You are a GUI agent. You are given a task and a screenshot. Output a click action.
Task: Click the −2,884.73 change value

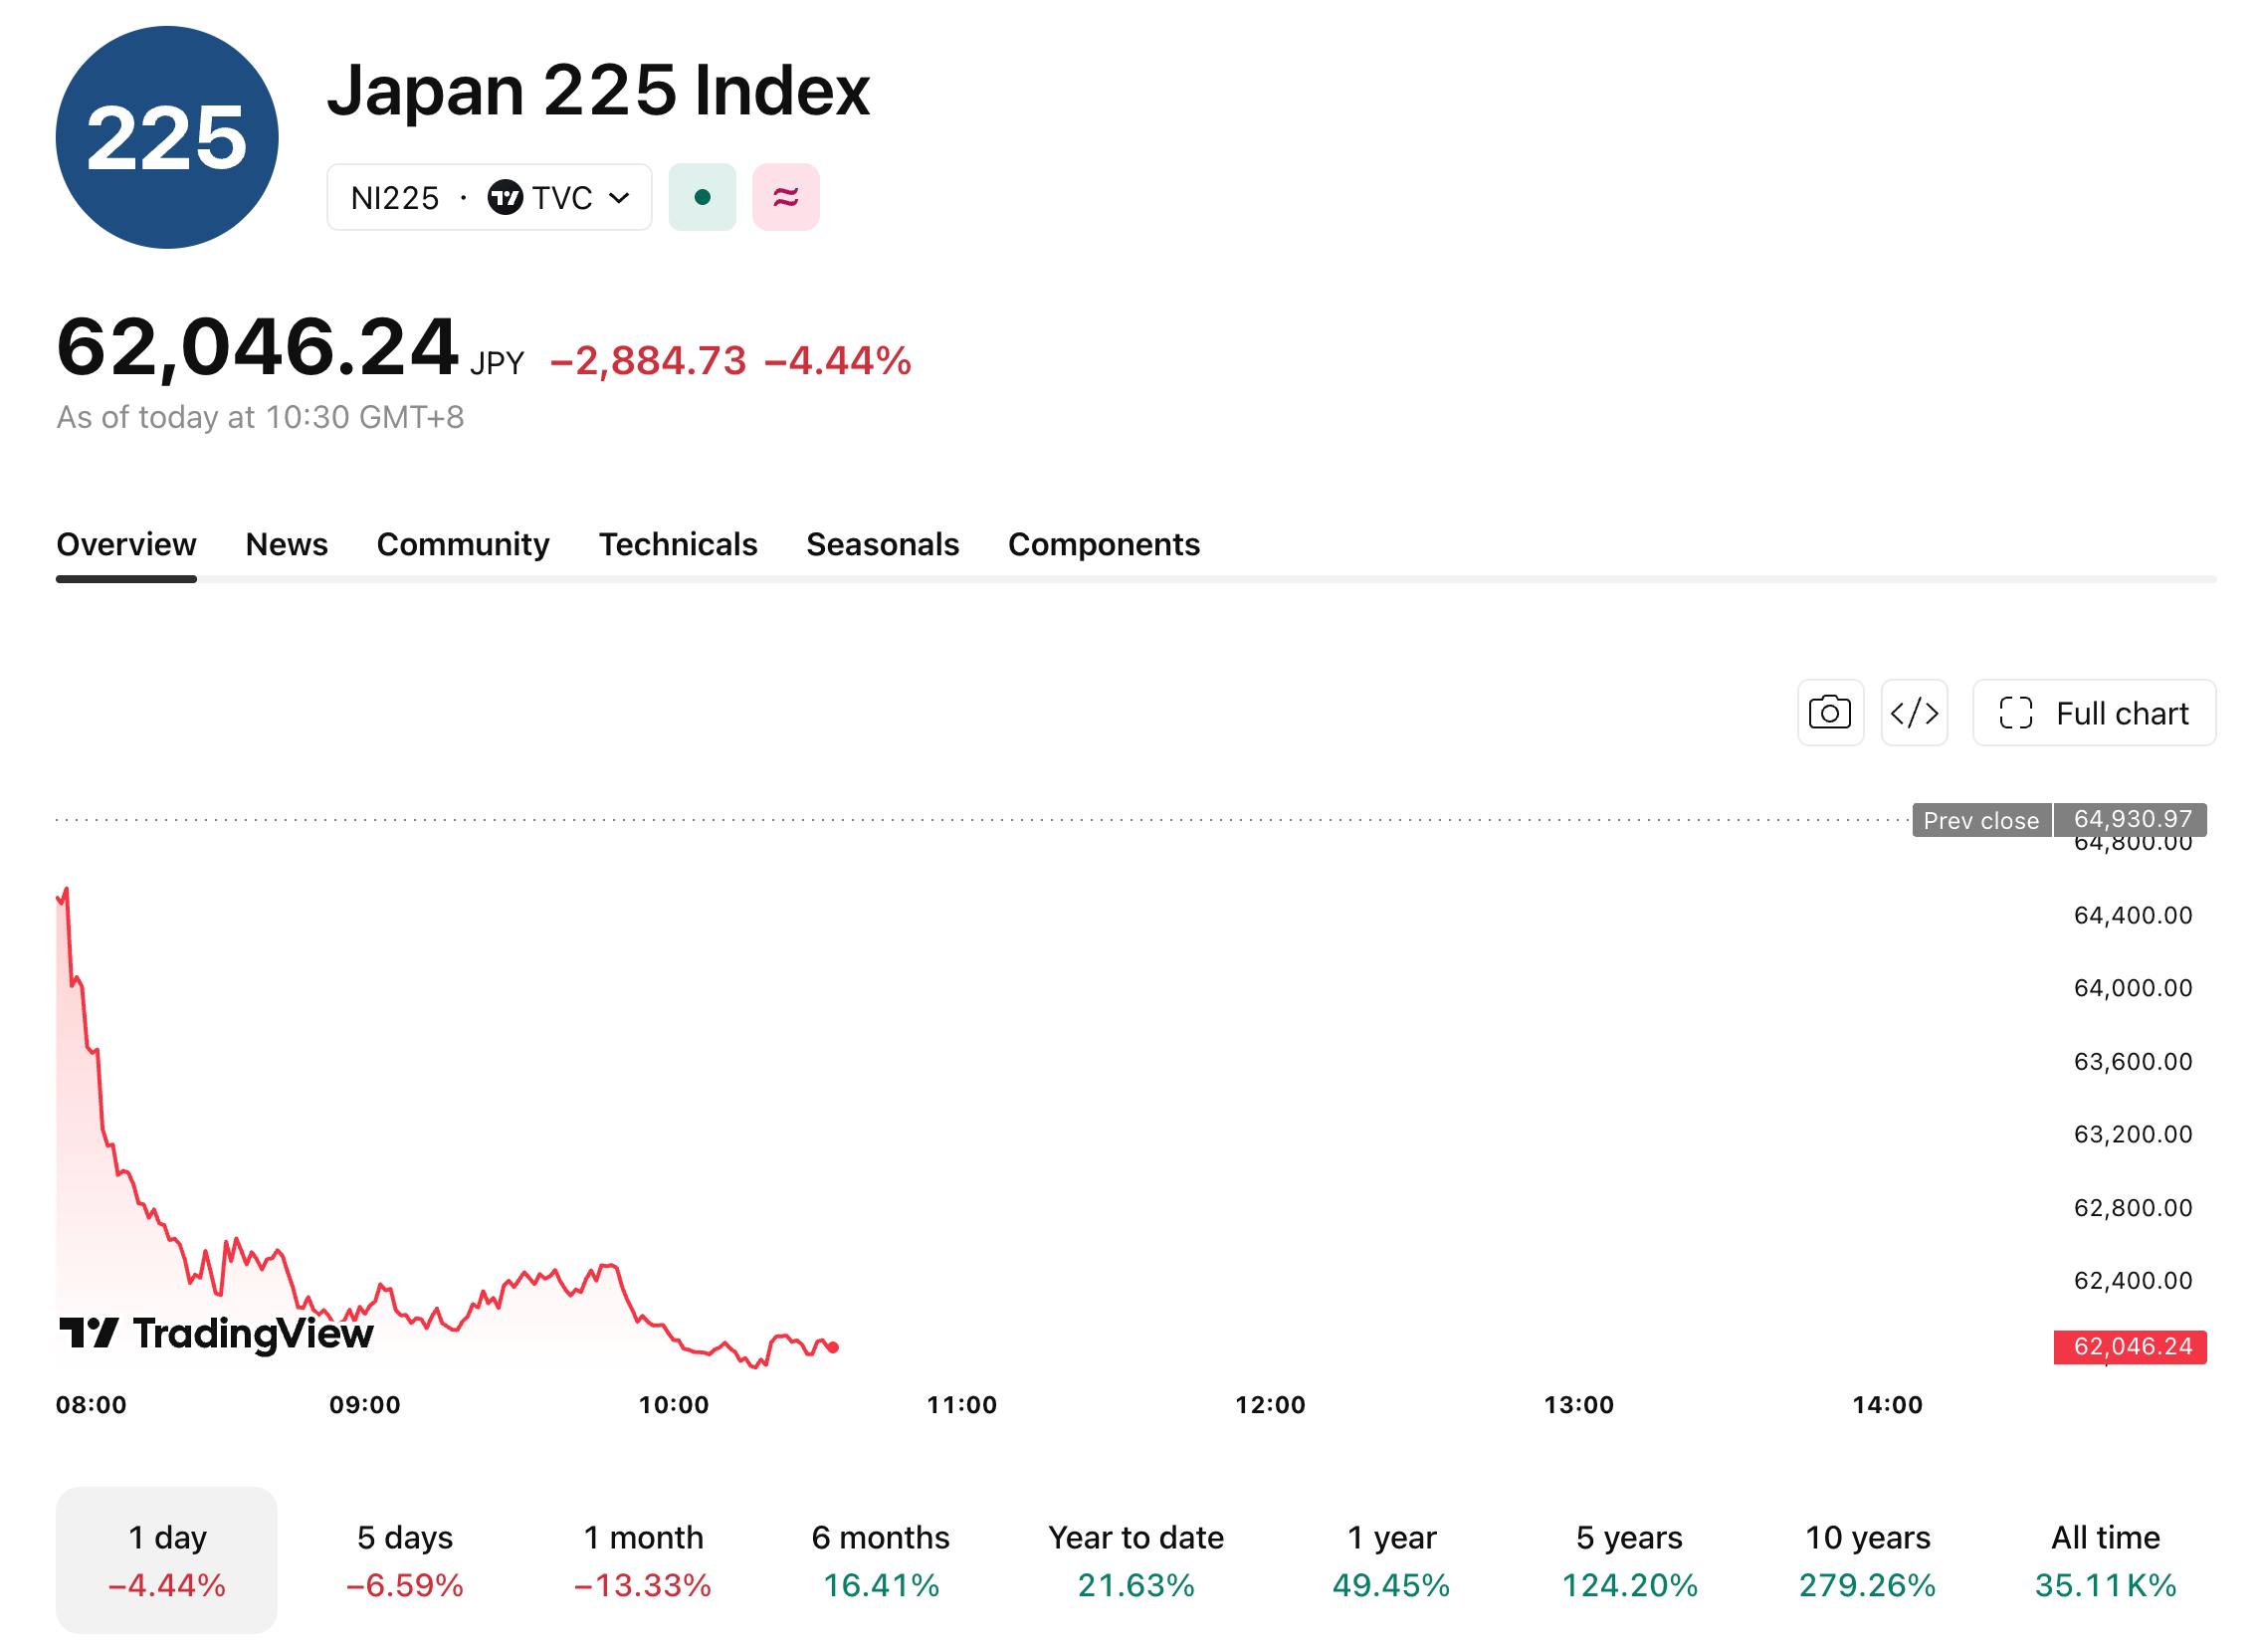point(648,360)
